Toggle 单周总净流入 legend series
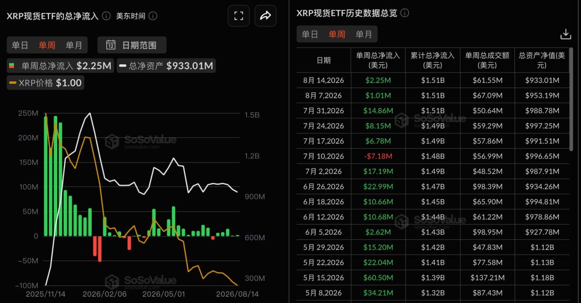Screen dimensions: 581x303 [x=60, y=66]
